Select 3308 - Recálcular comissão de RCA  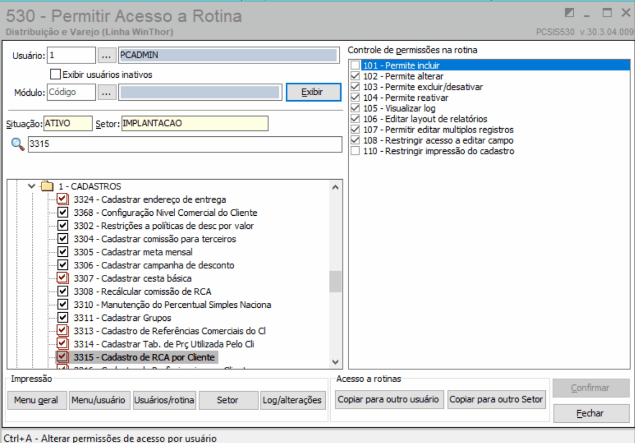142,291
